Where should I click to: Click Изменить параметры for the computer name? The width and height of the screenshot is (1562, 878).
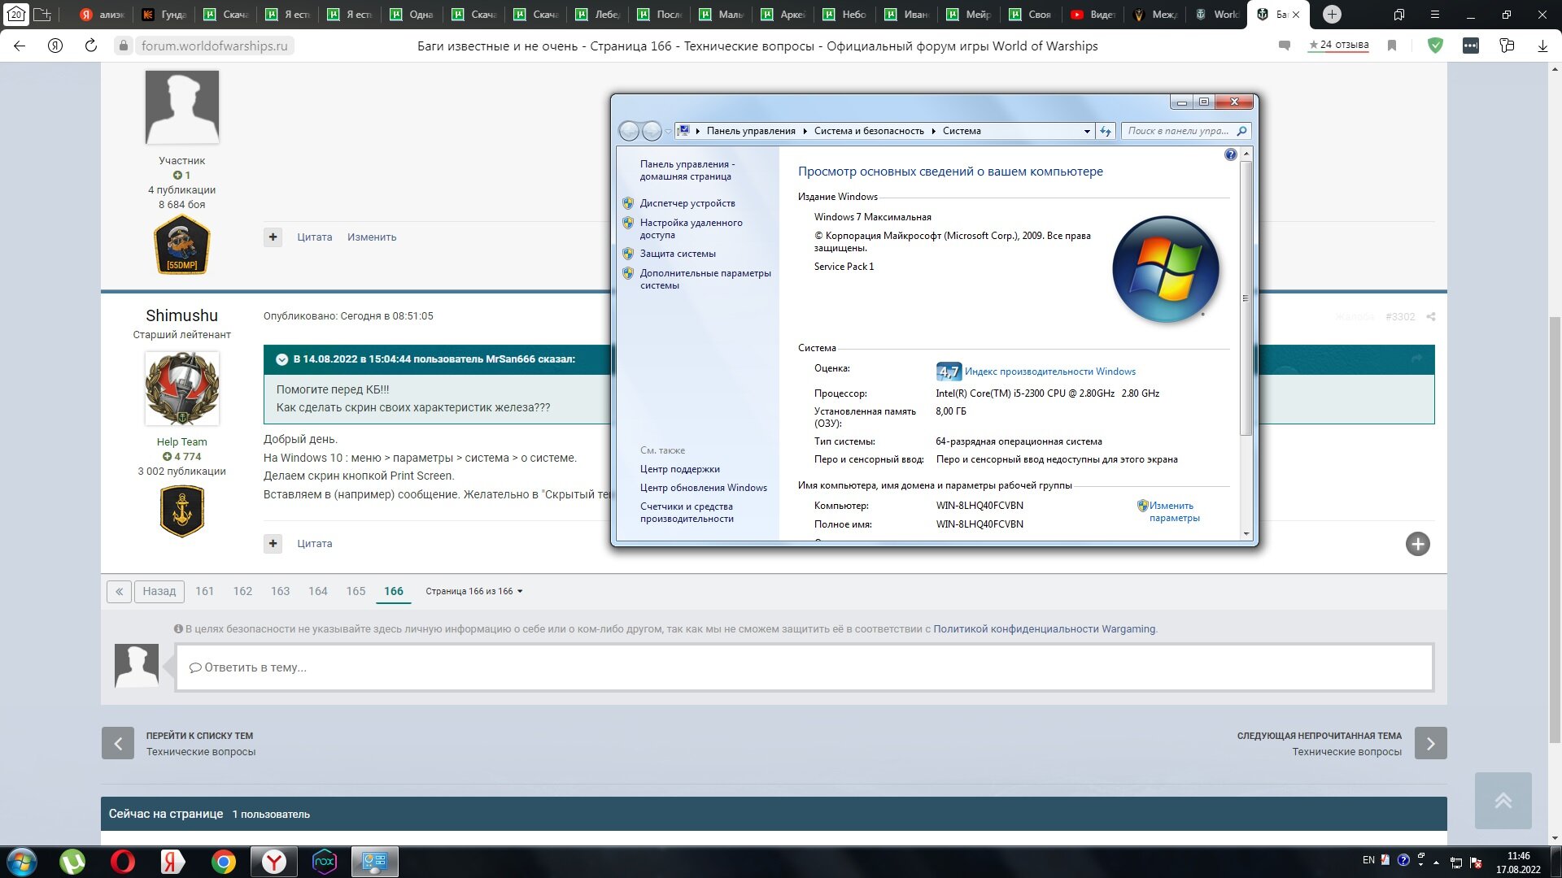point(1174,511)
